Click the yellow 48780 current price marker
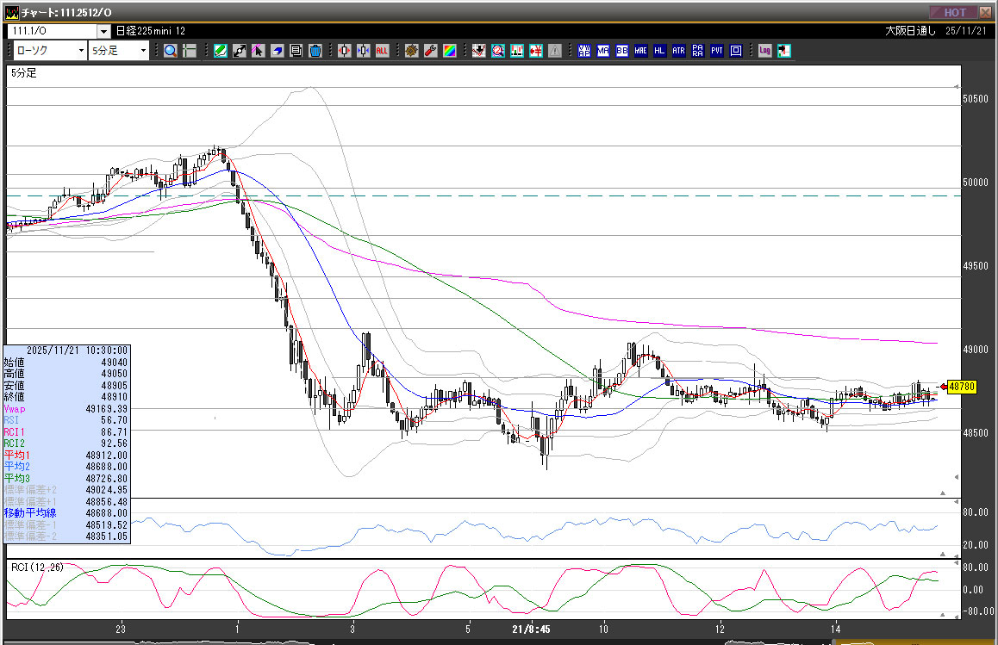The height and width of the screenshot is (645, 998). click(962, 387)
